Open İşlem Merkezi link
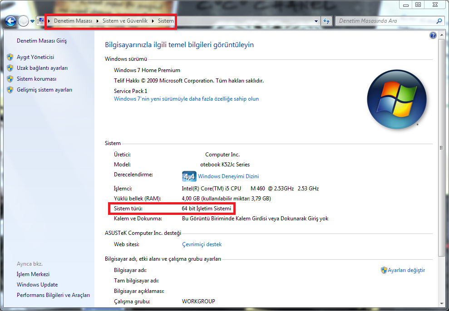This screenshot has width=449, height=311. pyautogui.click(x=33, y=274)
